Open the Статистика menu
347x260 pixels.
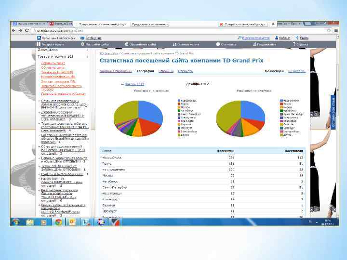point(226,44)
